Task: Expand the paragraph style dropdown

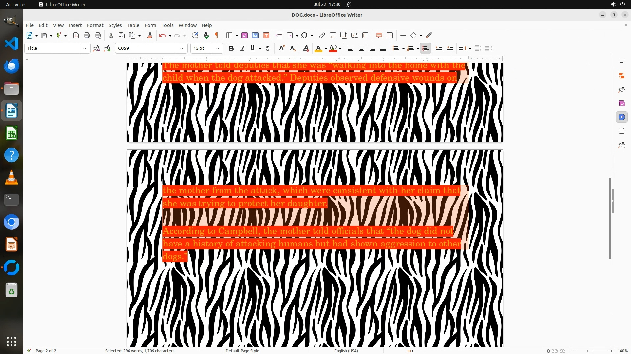Action: point(84,48)
